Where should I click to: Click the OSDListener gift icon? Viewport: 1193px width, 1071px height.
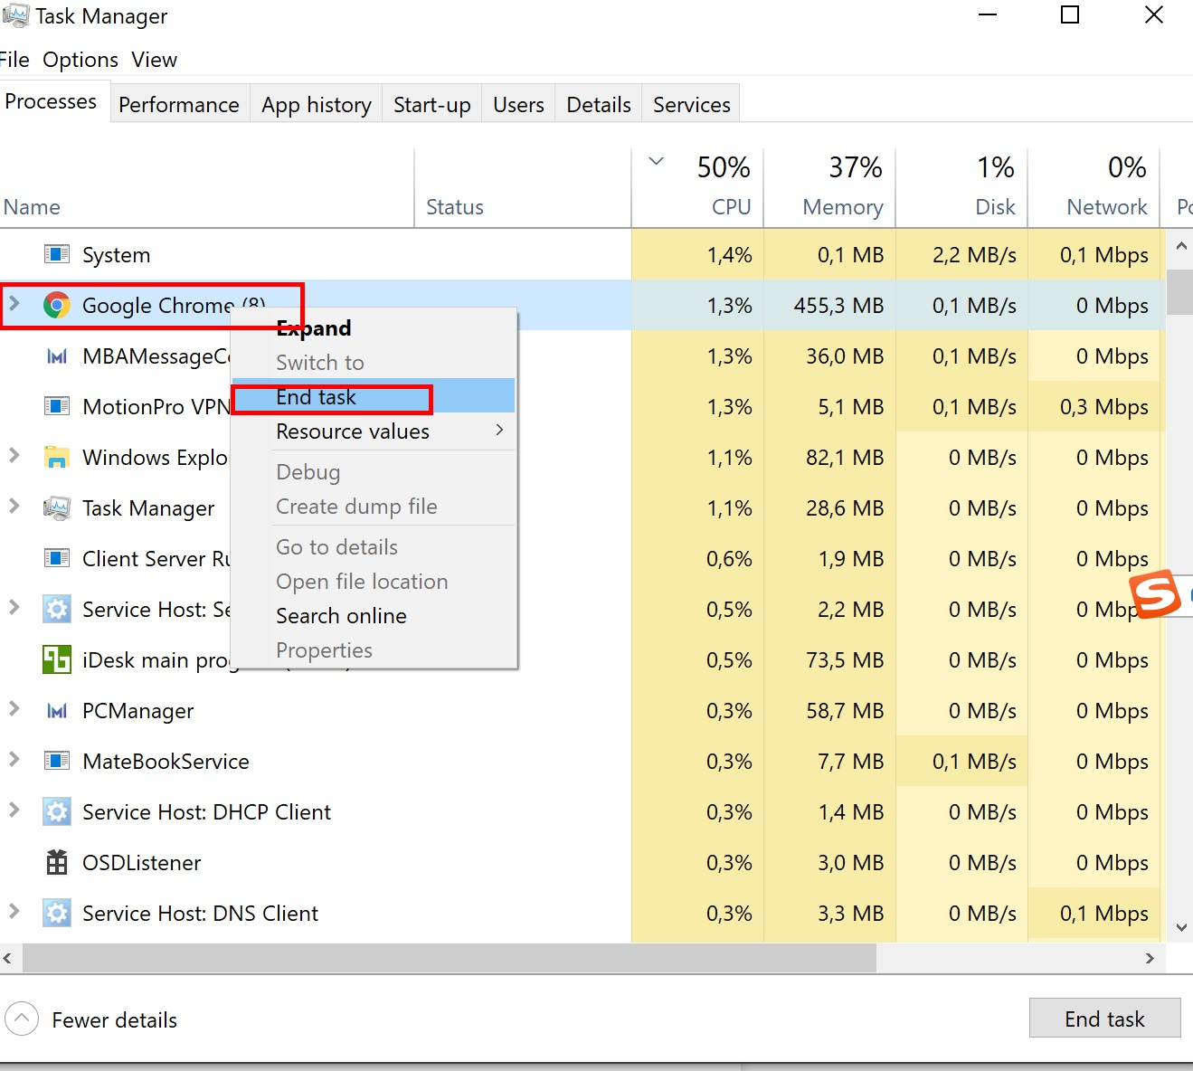point(57,863)
